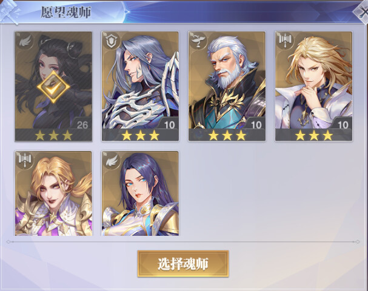Click the hammer class icon on the blonde woman card
This screenshot has height=291, width=368.
tap(25, 160)
